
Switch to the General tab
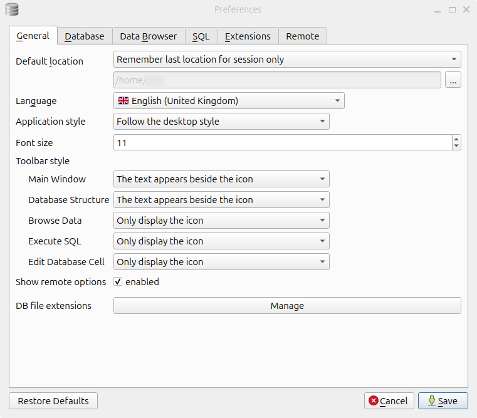(x=33, y=36)
